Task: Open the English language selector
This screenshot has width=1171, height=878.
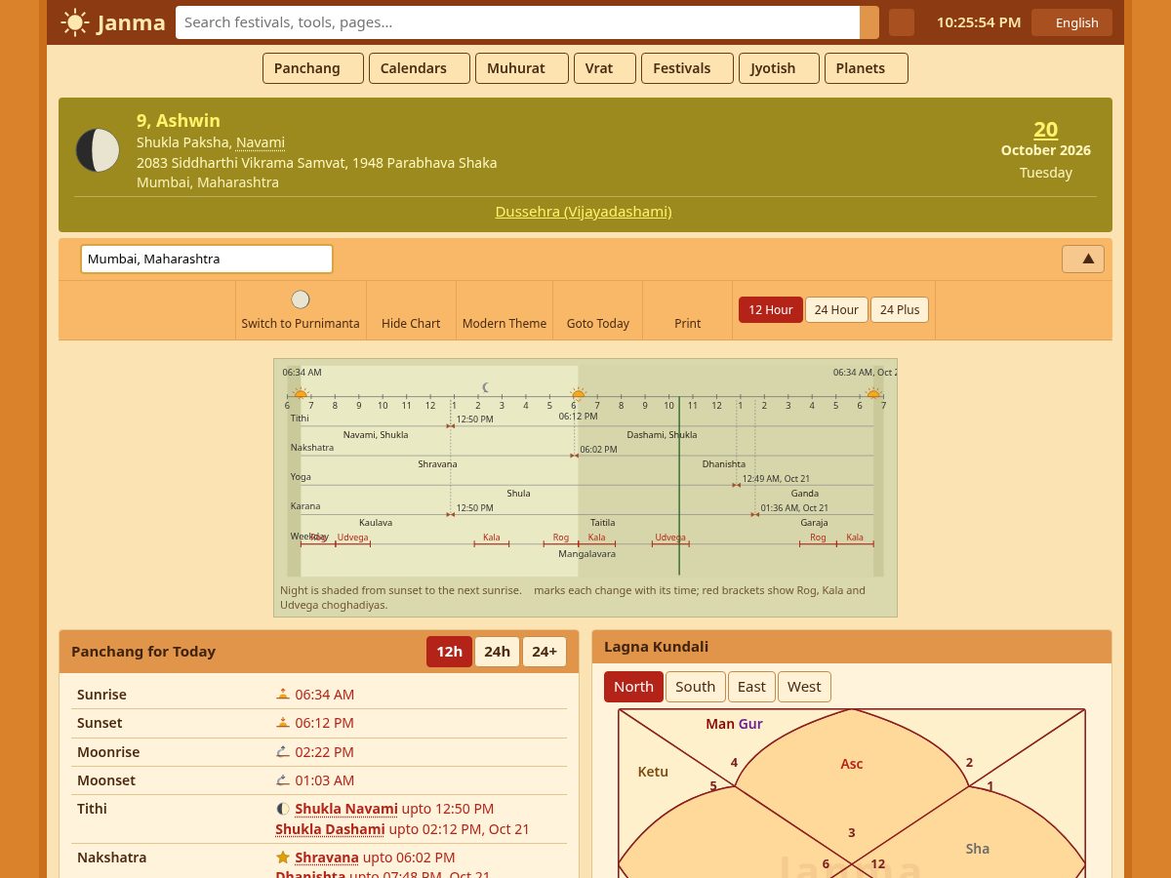Action: pyautogui.click(x=1071, y=22)
